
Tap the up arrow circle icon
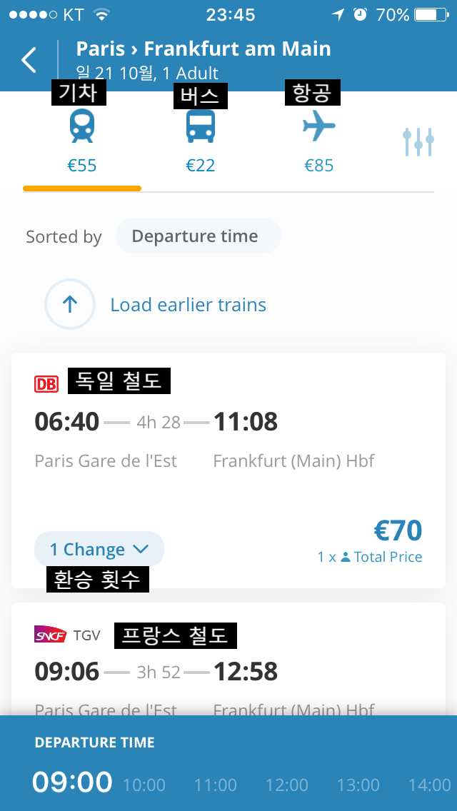69,305
